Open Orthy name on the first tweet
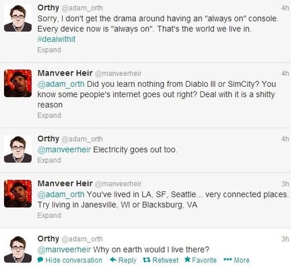 coord(48,8)
